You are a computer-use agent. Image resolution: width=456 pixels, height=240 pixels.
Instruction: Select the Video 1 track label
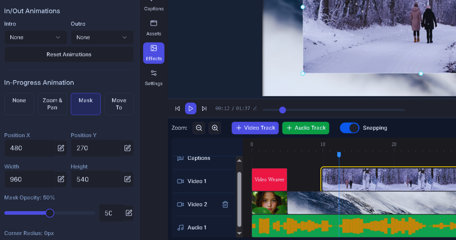coord(196,181)
